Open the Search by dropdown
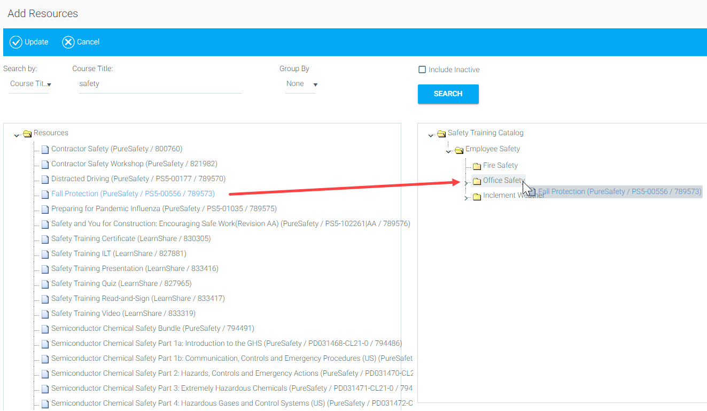This screenshot has height=411, width=707. click(30, 84)
